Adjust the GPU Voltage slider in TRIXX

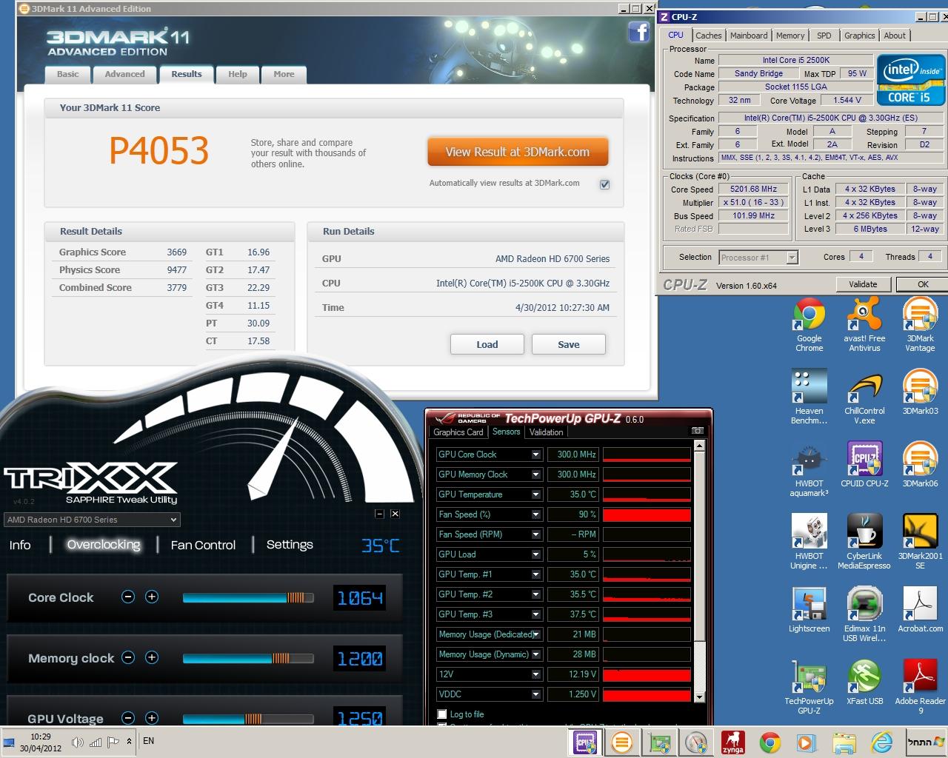tap(248, 719)
